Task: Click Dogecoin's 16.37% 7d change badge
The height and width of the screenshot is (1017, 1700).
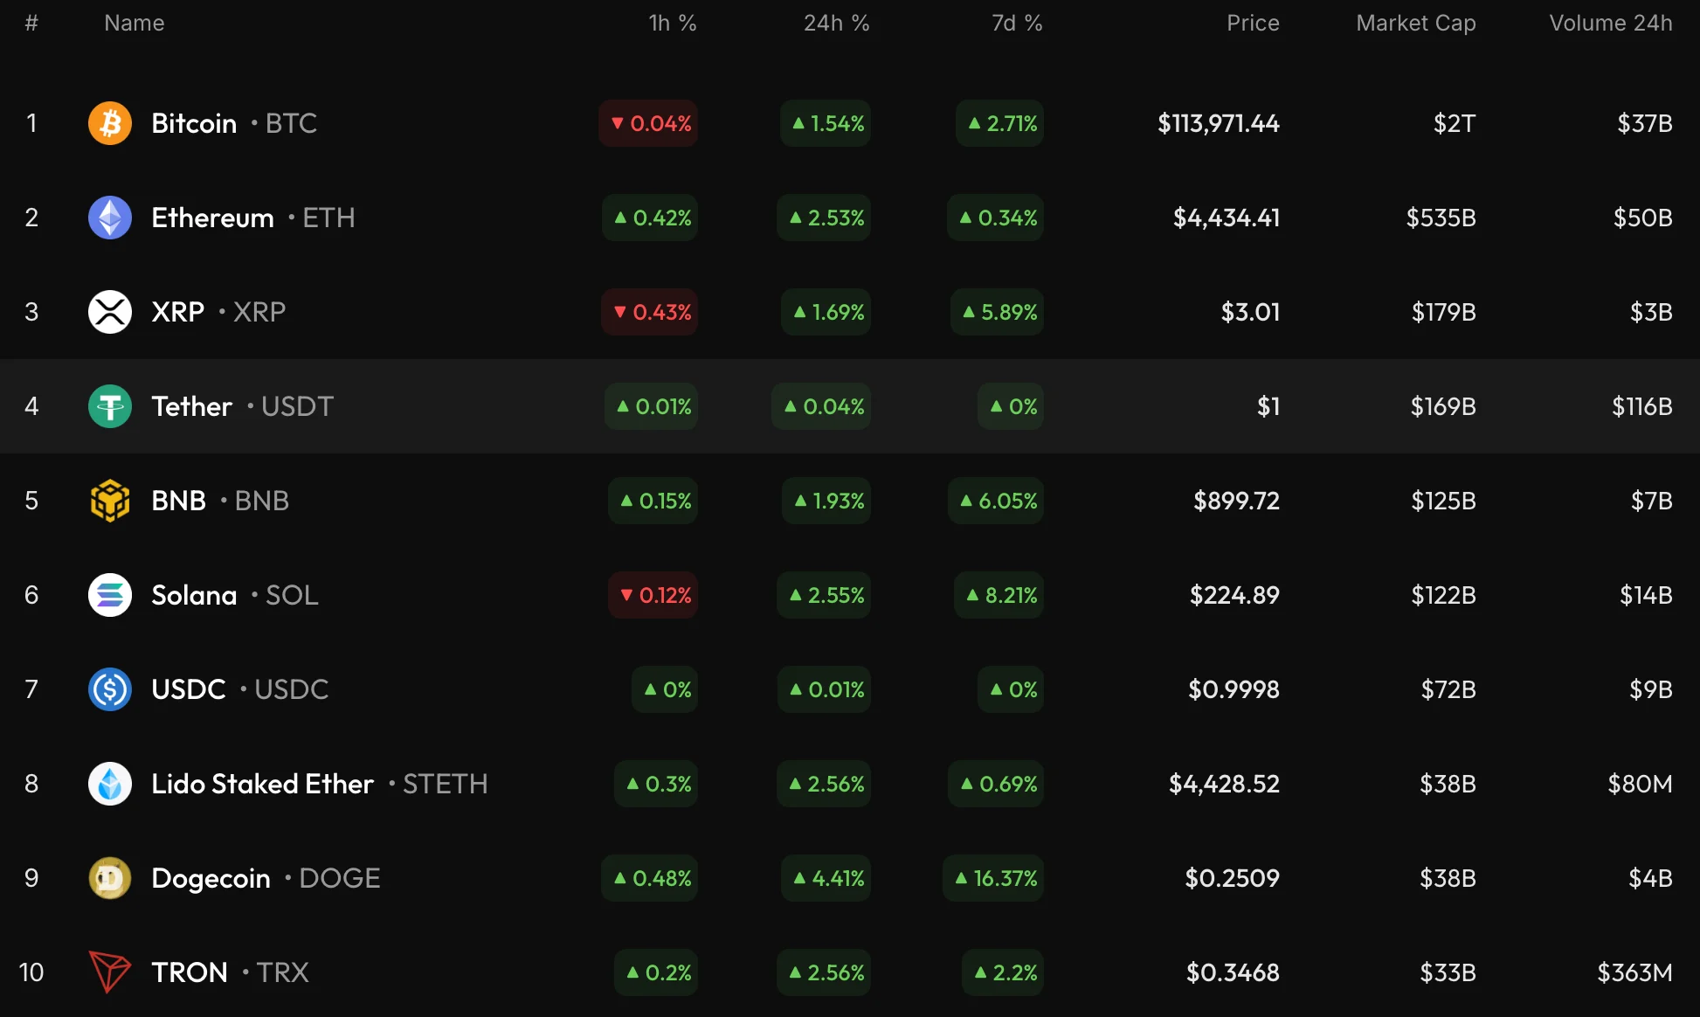Action: click(x=994, y=878)
